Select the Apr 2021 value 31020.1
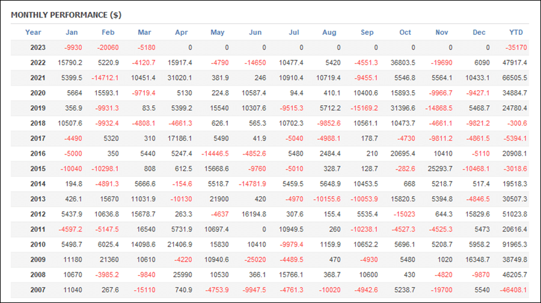541x303 pixels. pyautogui.click(x=180, y=78)
